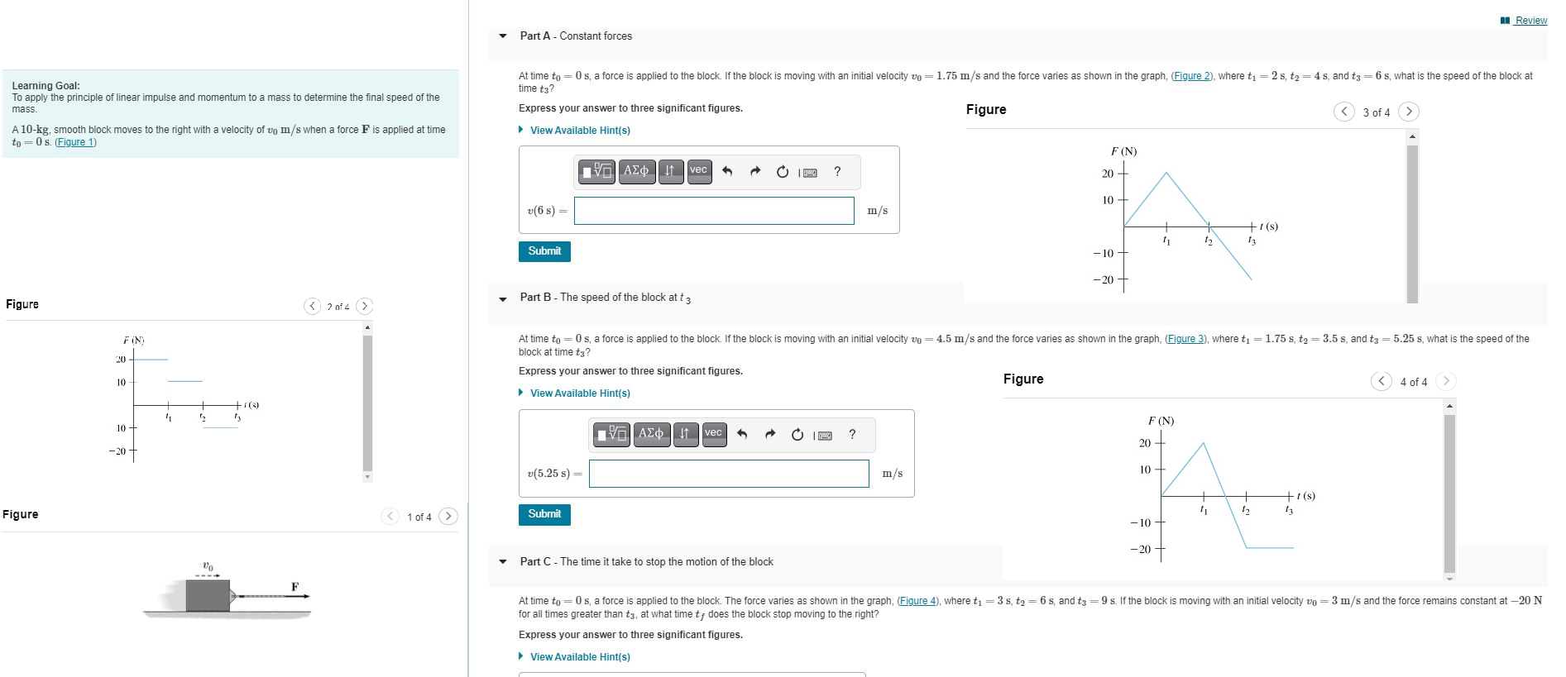Click the up-down arrows tool in Part B
This screenshot has height=677, width=1566.
686,434
